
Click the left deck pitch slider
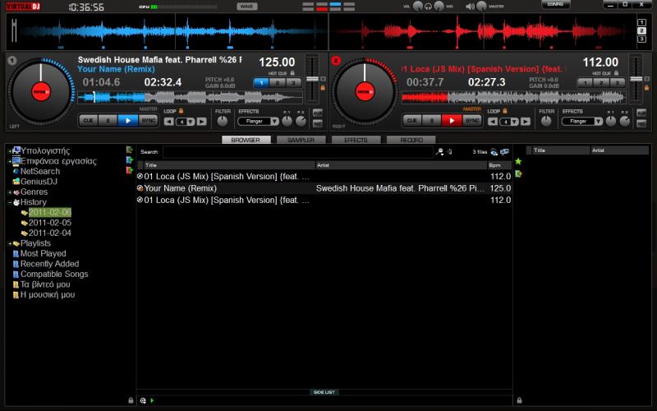(x=312, y=79)
